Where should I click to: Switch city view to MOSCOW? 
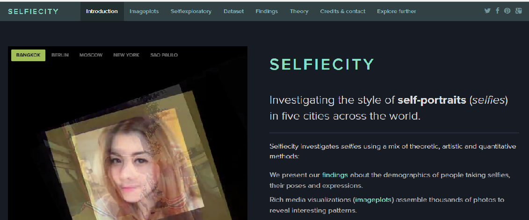click(91, 55)
